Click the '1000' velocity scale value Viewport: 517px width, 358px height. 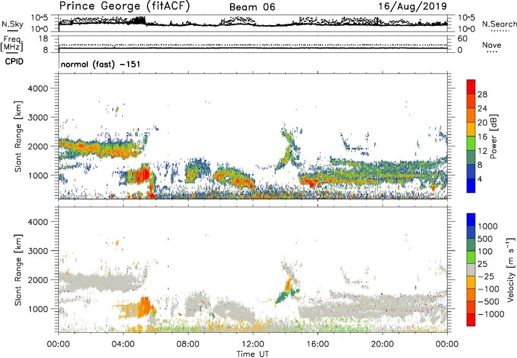tap(488, 226)
